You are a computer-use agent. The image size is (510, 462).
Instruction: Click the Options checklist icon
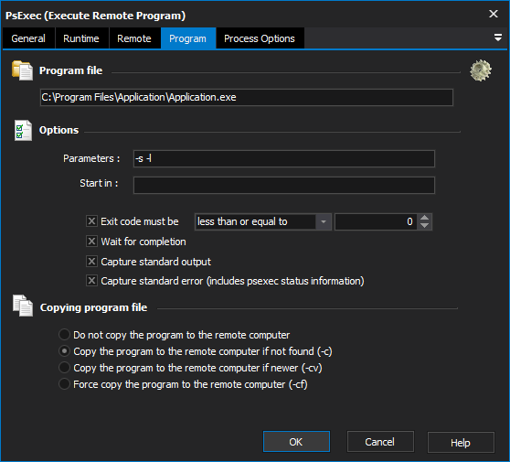[23, 130]
